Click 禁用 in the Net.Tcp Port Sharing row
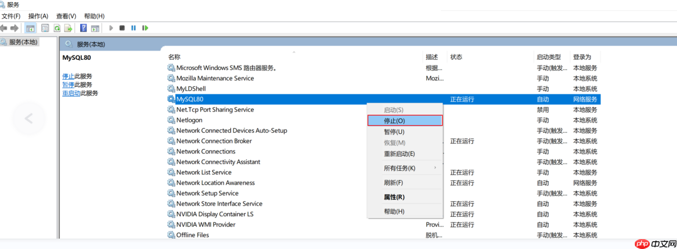The image size is (677, 249). pyautogui.click(x=543, y=109)
